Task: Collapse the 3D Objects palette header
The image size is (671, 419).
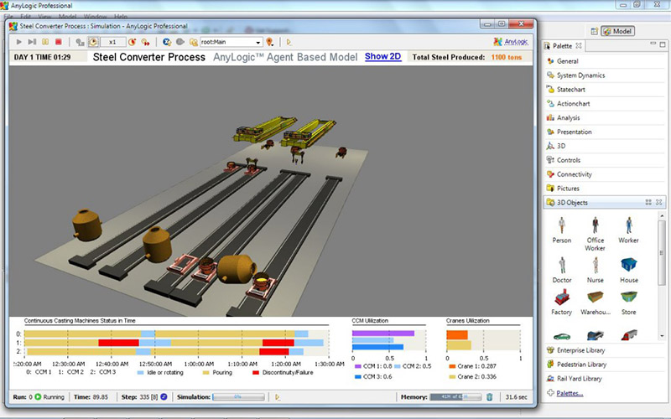Action: (604, 202)
